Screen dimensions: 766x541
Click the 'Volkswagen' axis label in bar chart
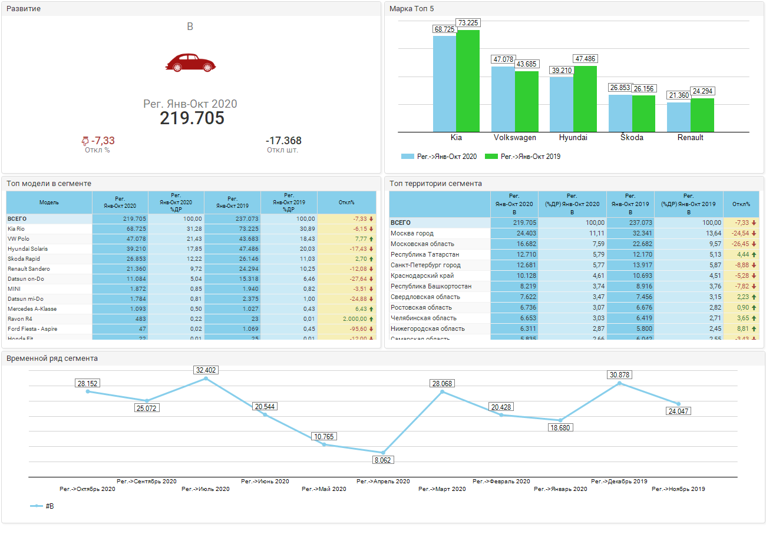pos(515,137)
